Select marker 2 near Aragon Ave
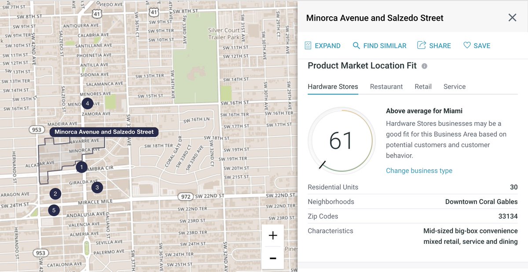The height and width of the screenshot is (272, 528). (55, 193)
